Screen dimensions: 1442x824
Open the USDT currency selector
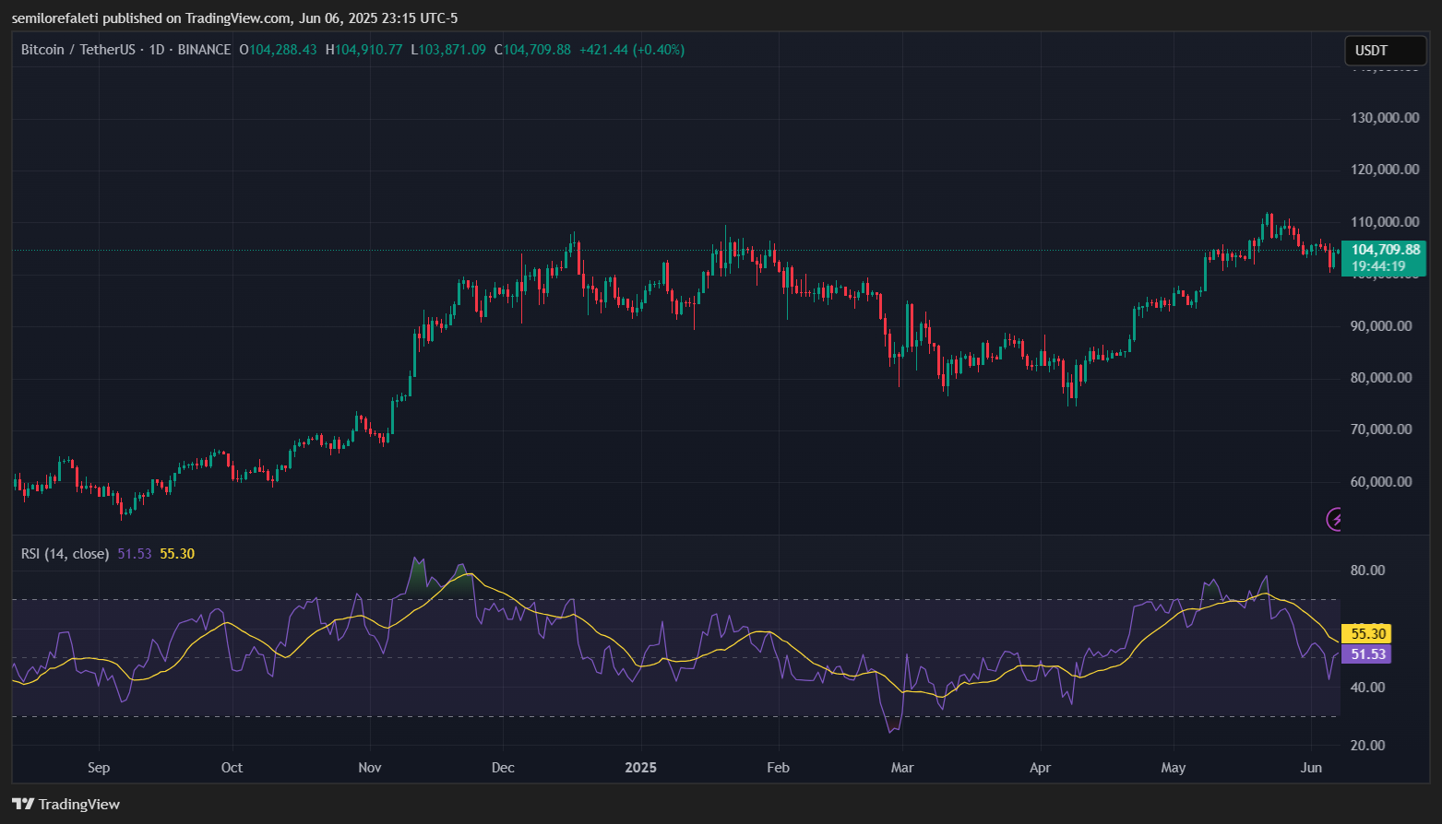(1384, 51)
